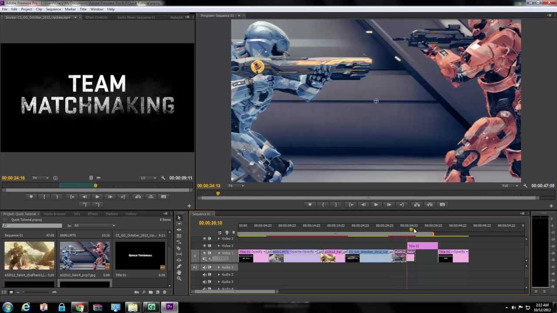557x313 pixels.
Task: Export frame from Source monitor
Action: click(x=164, y=197)
